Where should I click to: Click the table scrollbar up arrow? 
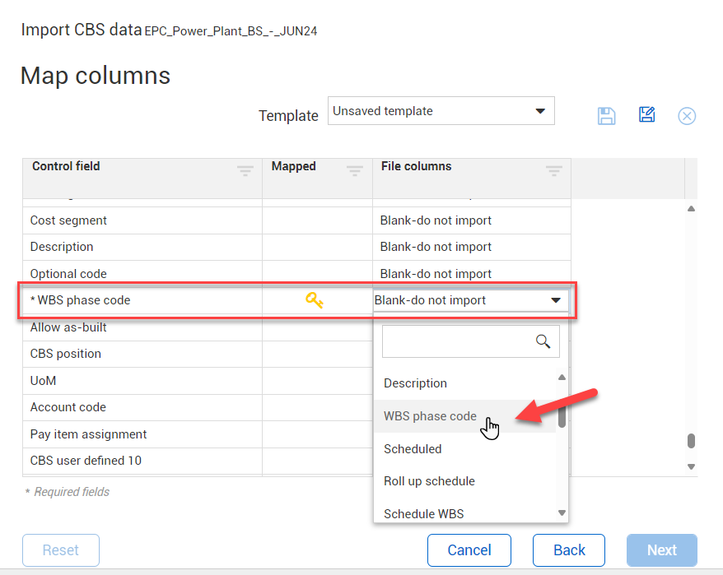(691, 209)
